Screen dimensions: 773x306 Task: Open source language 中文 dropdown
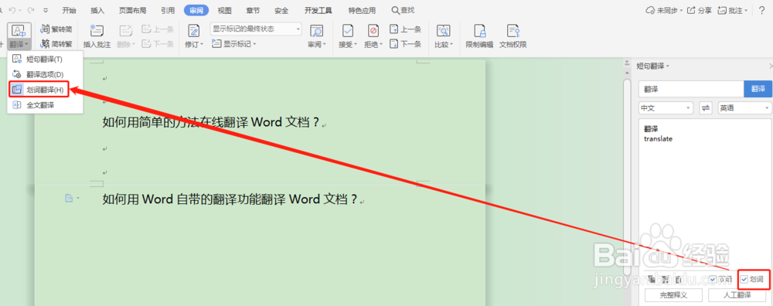666,108
